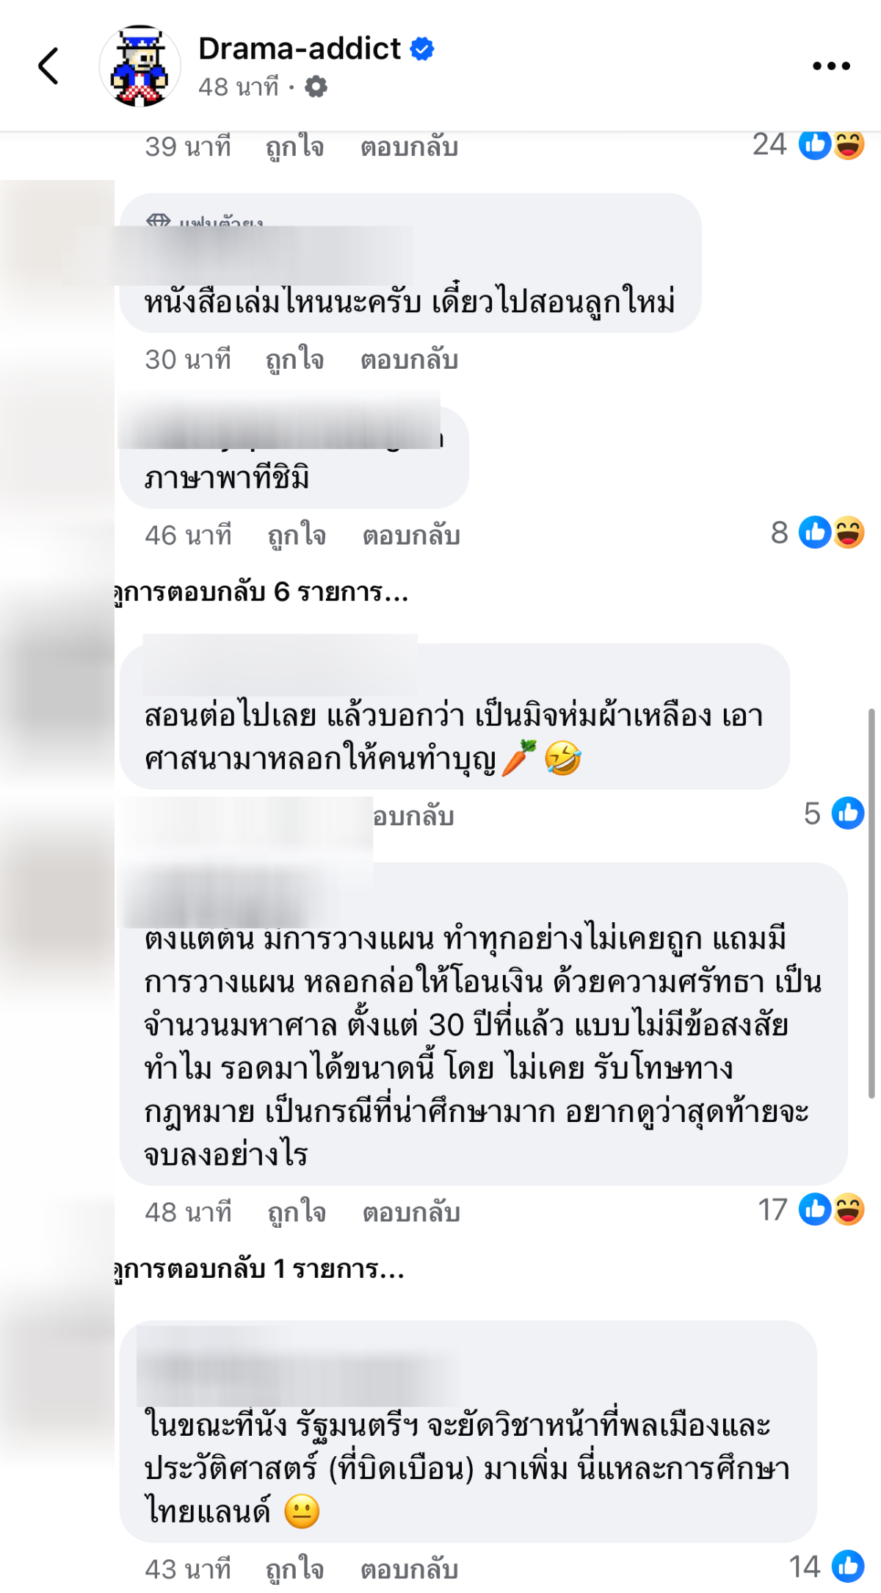
Task: Expand the 1 reply thread
Action: [260, 1269]
